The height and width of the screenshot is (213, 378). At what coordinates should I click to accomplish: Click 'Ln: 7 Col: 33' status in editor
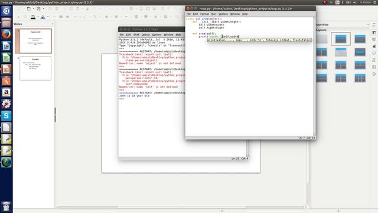(x=307, y=138)
